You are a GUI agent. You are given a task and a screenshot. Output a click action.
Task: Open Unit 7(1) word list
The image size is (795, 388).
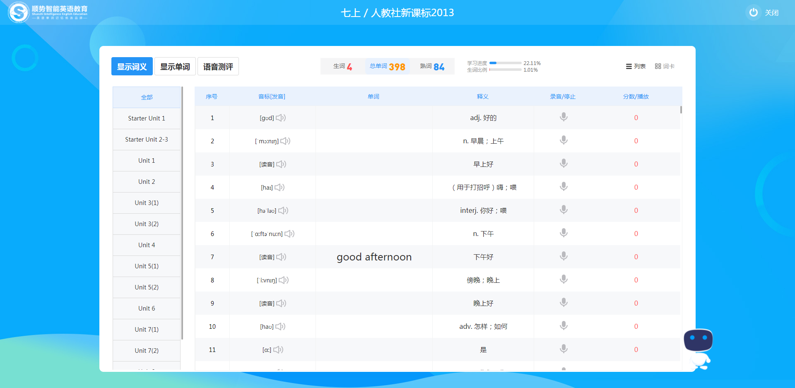click(147, 330)
